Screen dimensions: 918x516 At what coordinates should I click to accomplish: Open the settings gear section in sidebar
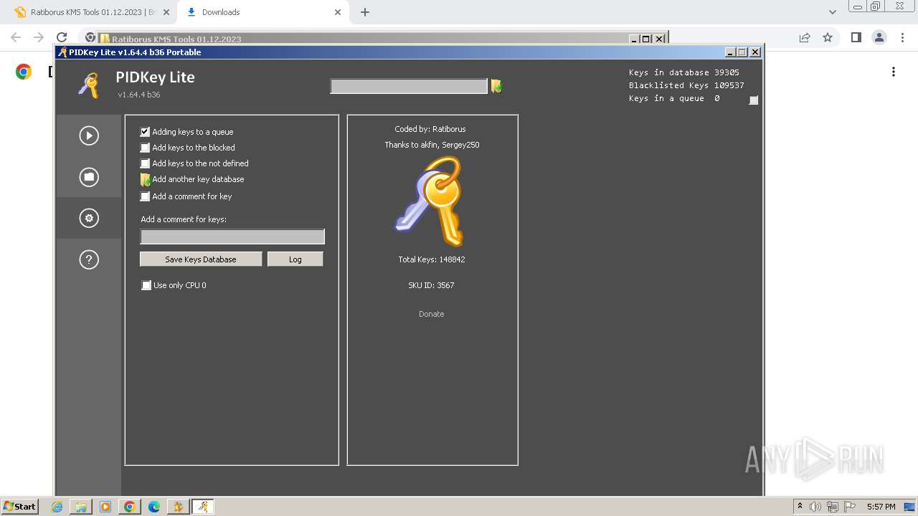(x=89, y=219)
